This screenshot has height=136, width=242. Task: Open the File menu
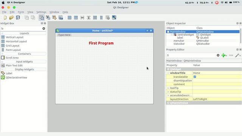(4, 12)
